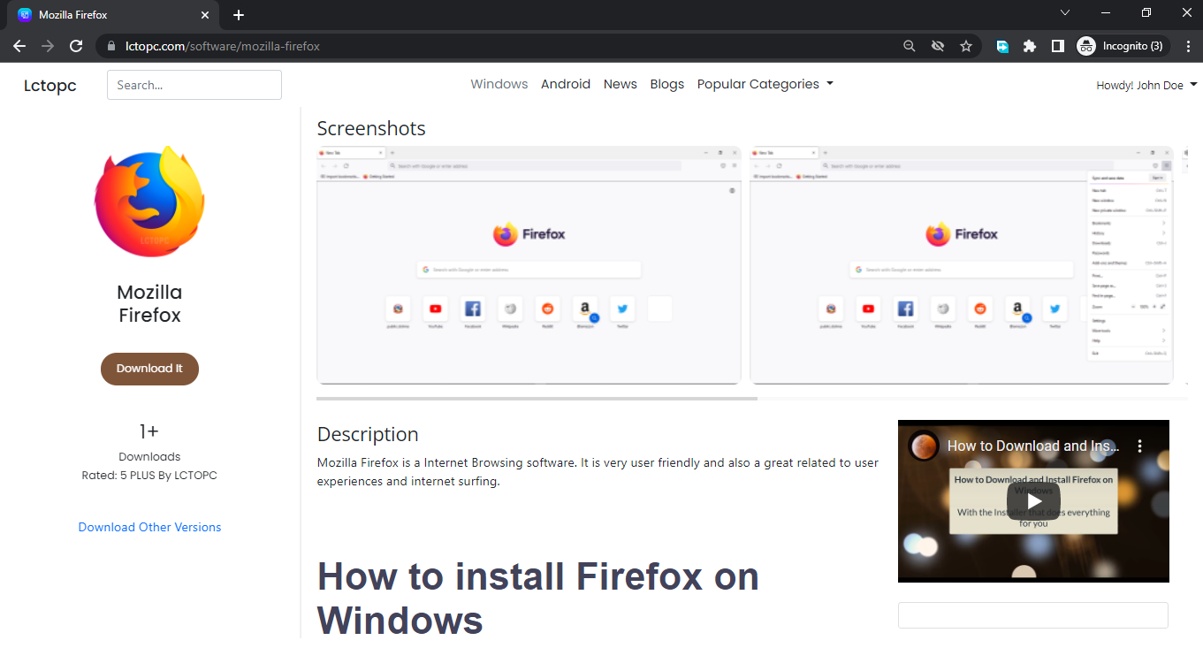This screenshot has height=648, width=1203.
Task: Click the Description heading
Action: coord(368,434)
